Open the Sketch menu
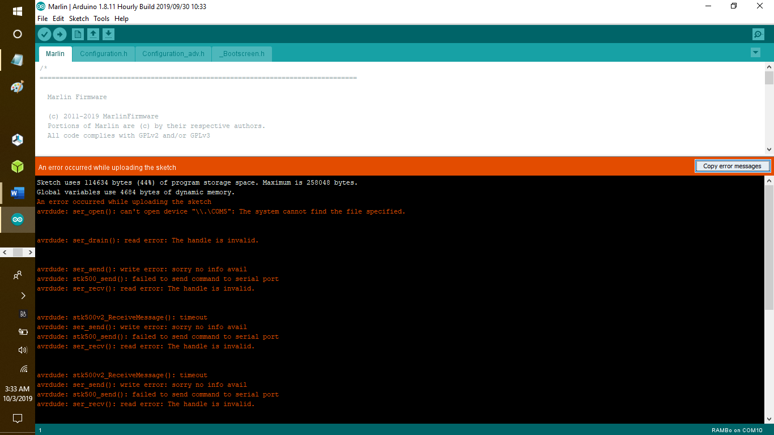 (79, 19)
